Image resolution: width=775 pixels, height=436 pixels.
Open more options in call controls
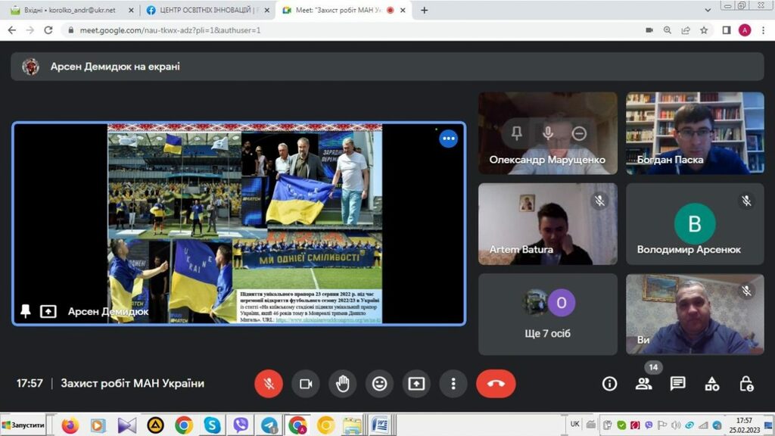pos(453,384)
